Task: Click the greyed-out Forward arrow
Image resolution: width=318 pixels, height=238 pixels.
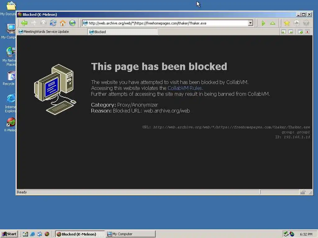Action: 34,23
